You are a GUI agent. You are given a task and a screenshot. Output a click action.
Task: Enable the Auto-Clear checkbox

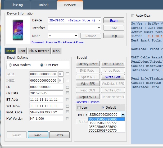pos(133,16)
